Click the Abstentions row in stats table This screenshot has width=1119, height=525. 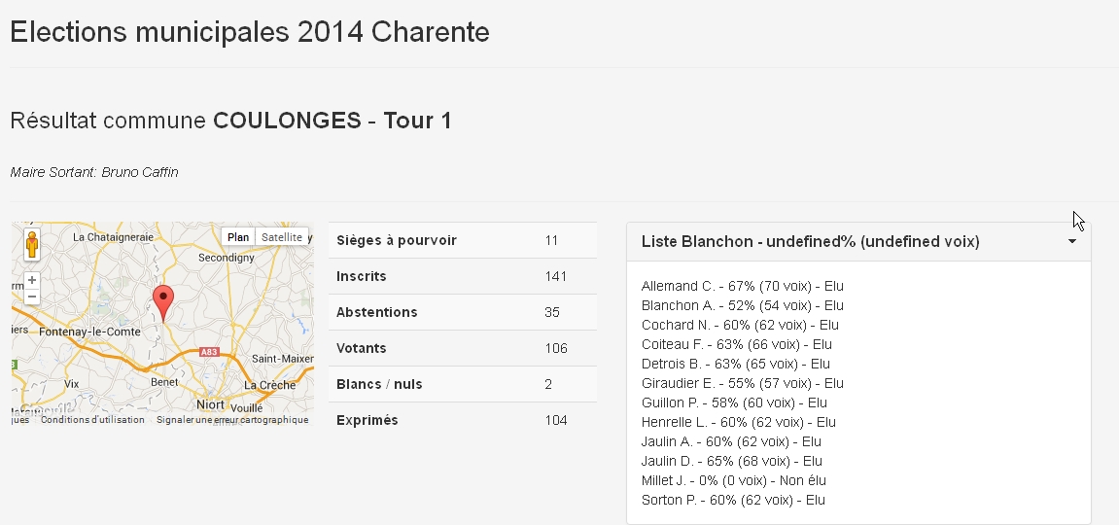462,312
